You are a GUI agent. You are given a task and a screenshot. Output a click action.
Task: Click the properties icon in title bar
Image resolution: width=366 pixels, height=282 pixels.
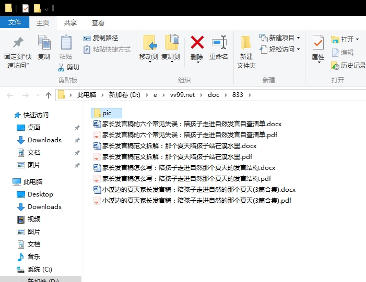click(26, 8)
